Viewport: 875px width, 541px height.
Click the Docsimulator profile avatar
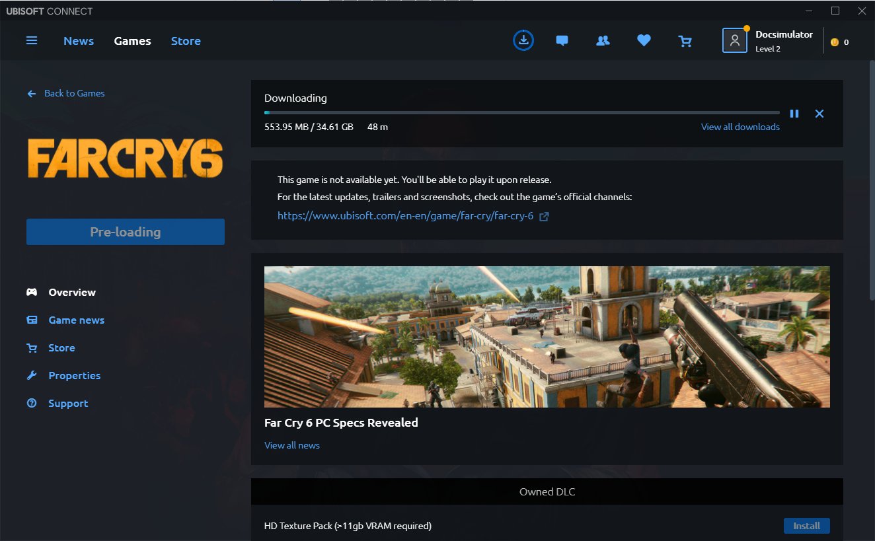point(734,40)
